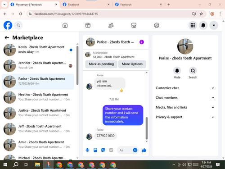Viewport: 225px width, 169px height.
Task: Open Facebook search magnifier icon
Action: click(x=18, y=25)
